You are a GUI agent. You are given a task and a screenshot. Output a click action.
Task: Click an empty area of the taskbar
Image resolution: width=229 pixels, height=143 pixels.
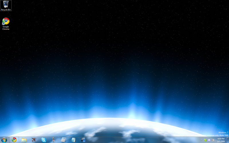143,140
